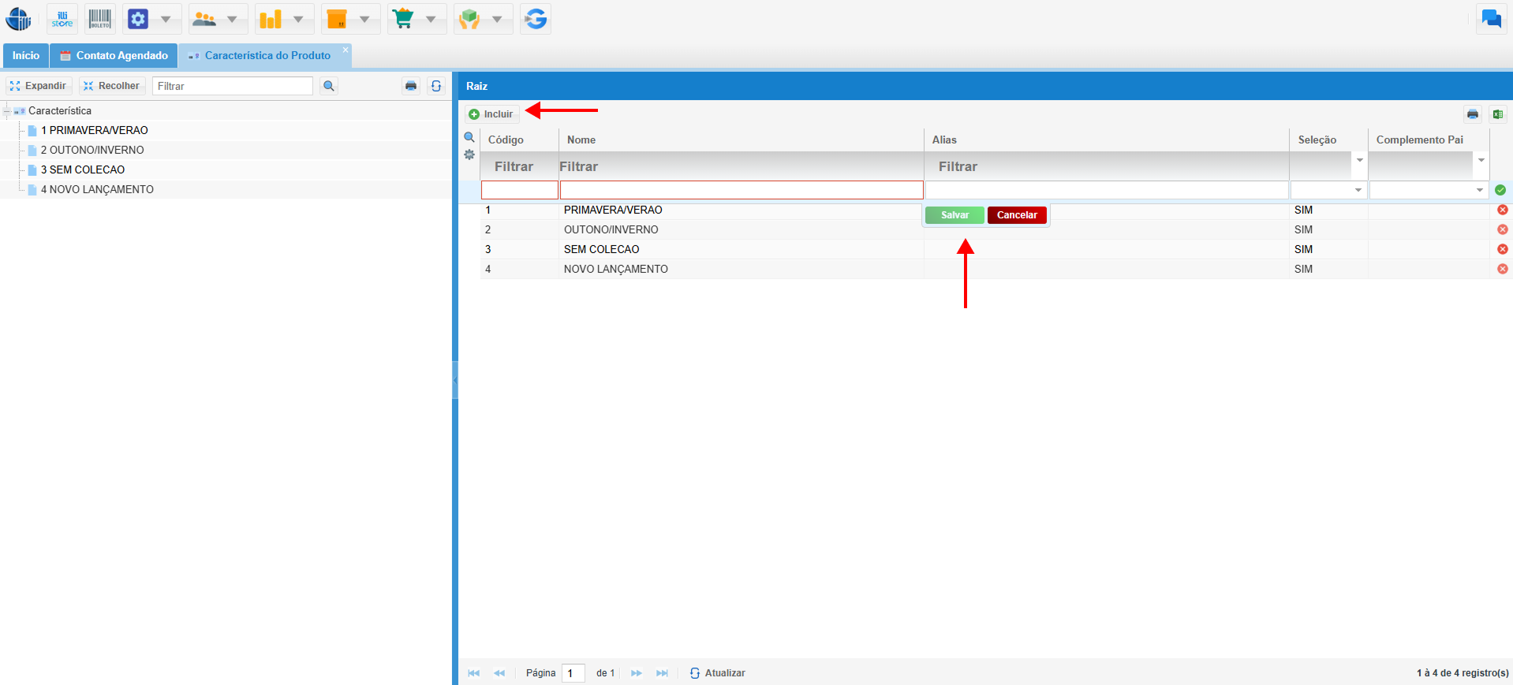Switch to the Contato Agendado tab
This screenshot has height=685, width=1513.
[114, 55]
